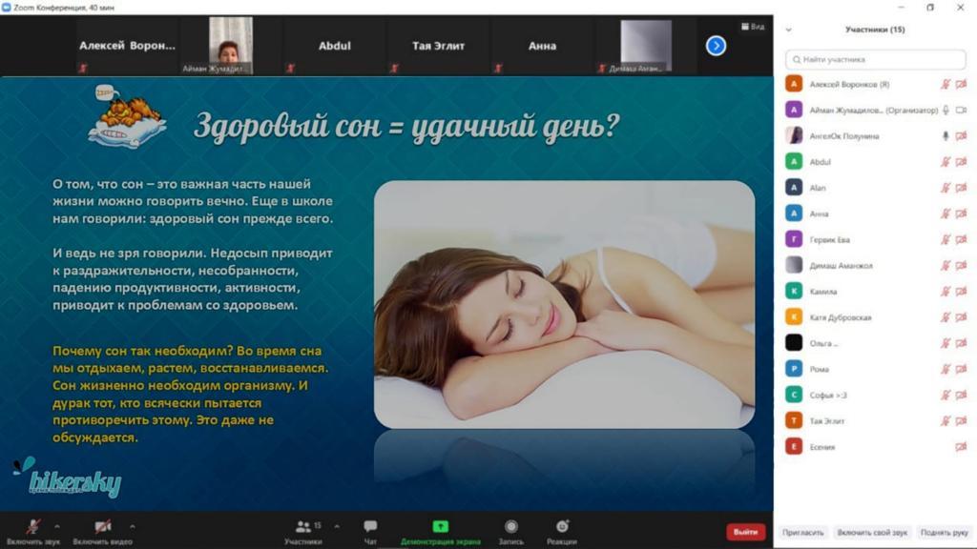Start video with the Включить видео icon
Viewport: 977px width, 549px height.
coord(100,524)
